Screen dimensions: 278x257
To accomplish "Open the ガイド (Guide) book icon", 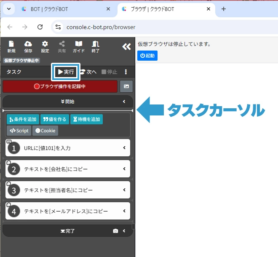I will pyautogui.click(x=78, y=46).
